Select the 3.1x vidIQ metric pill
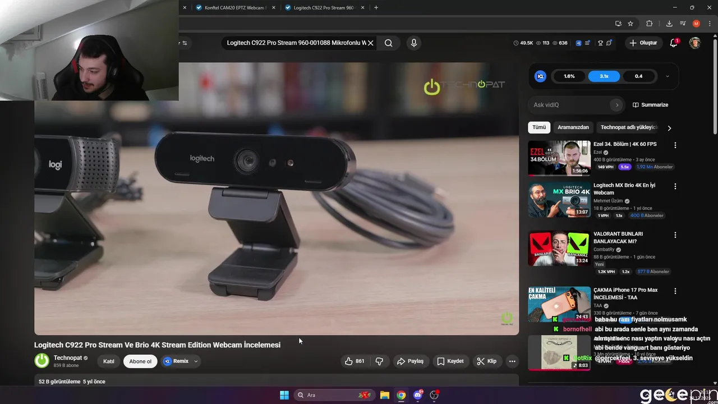Viewport: 718px width, 404px height. 604,76
